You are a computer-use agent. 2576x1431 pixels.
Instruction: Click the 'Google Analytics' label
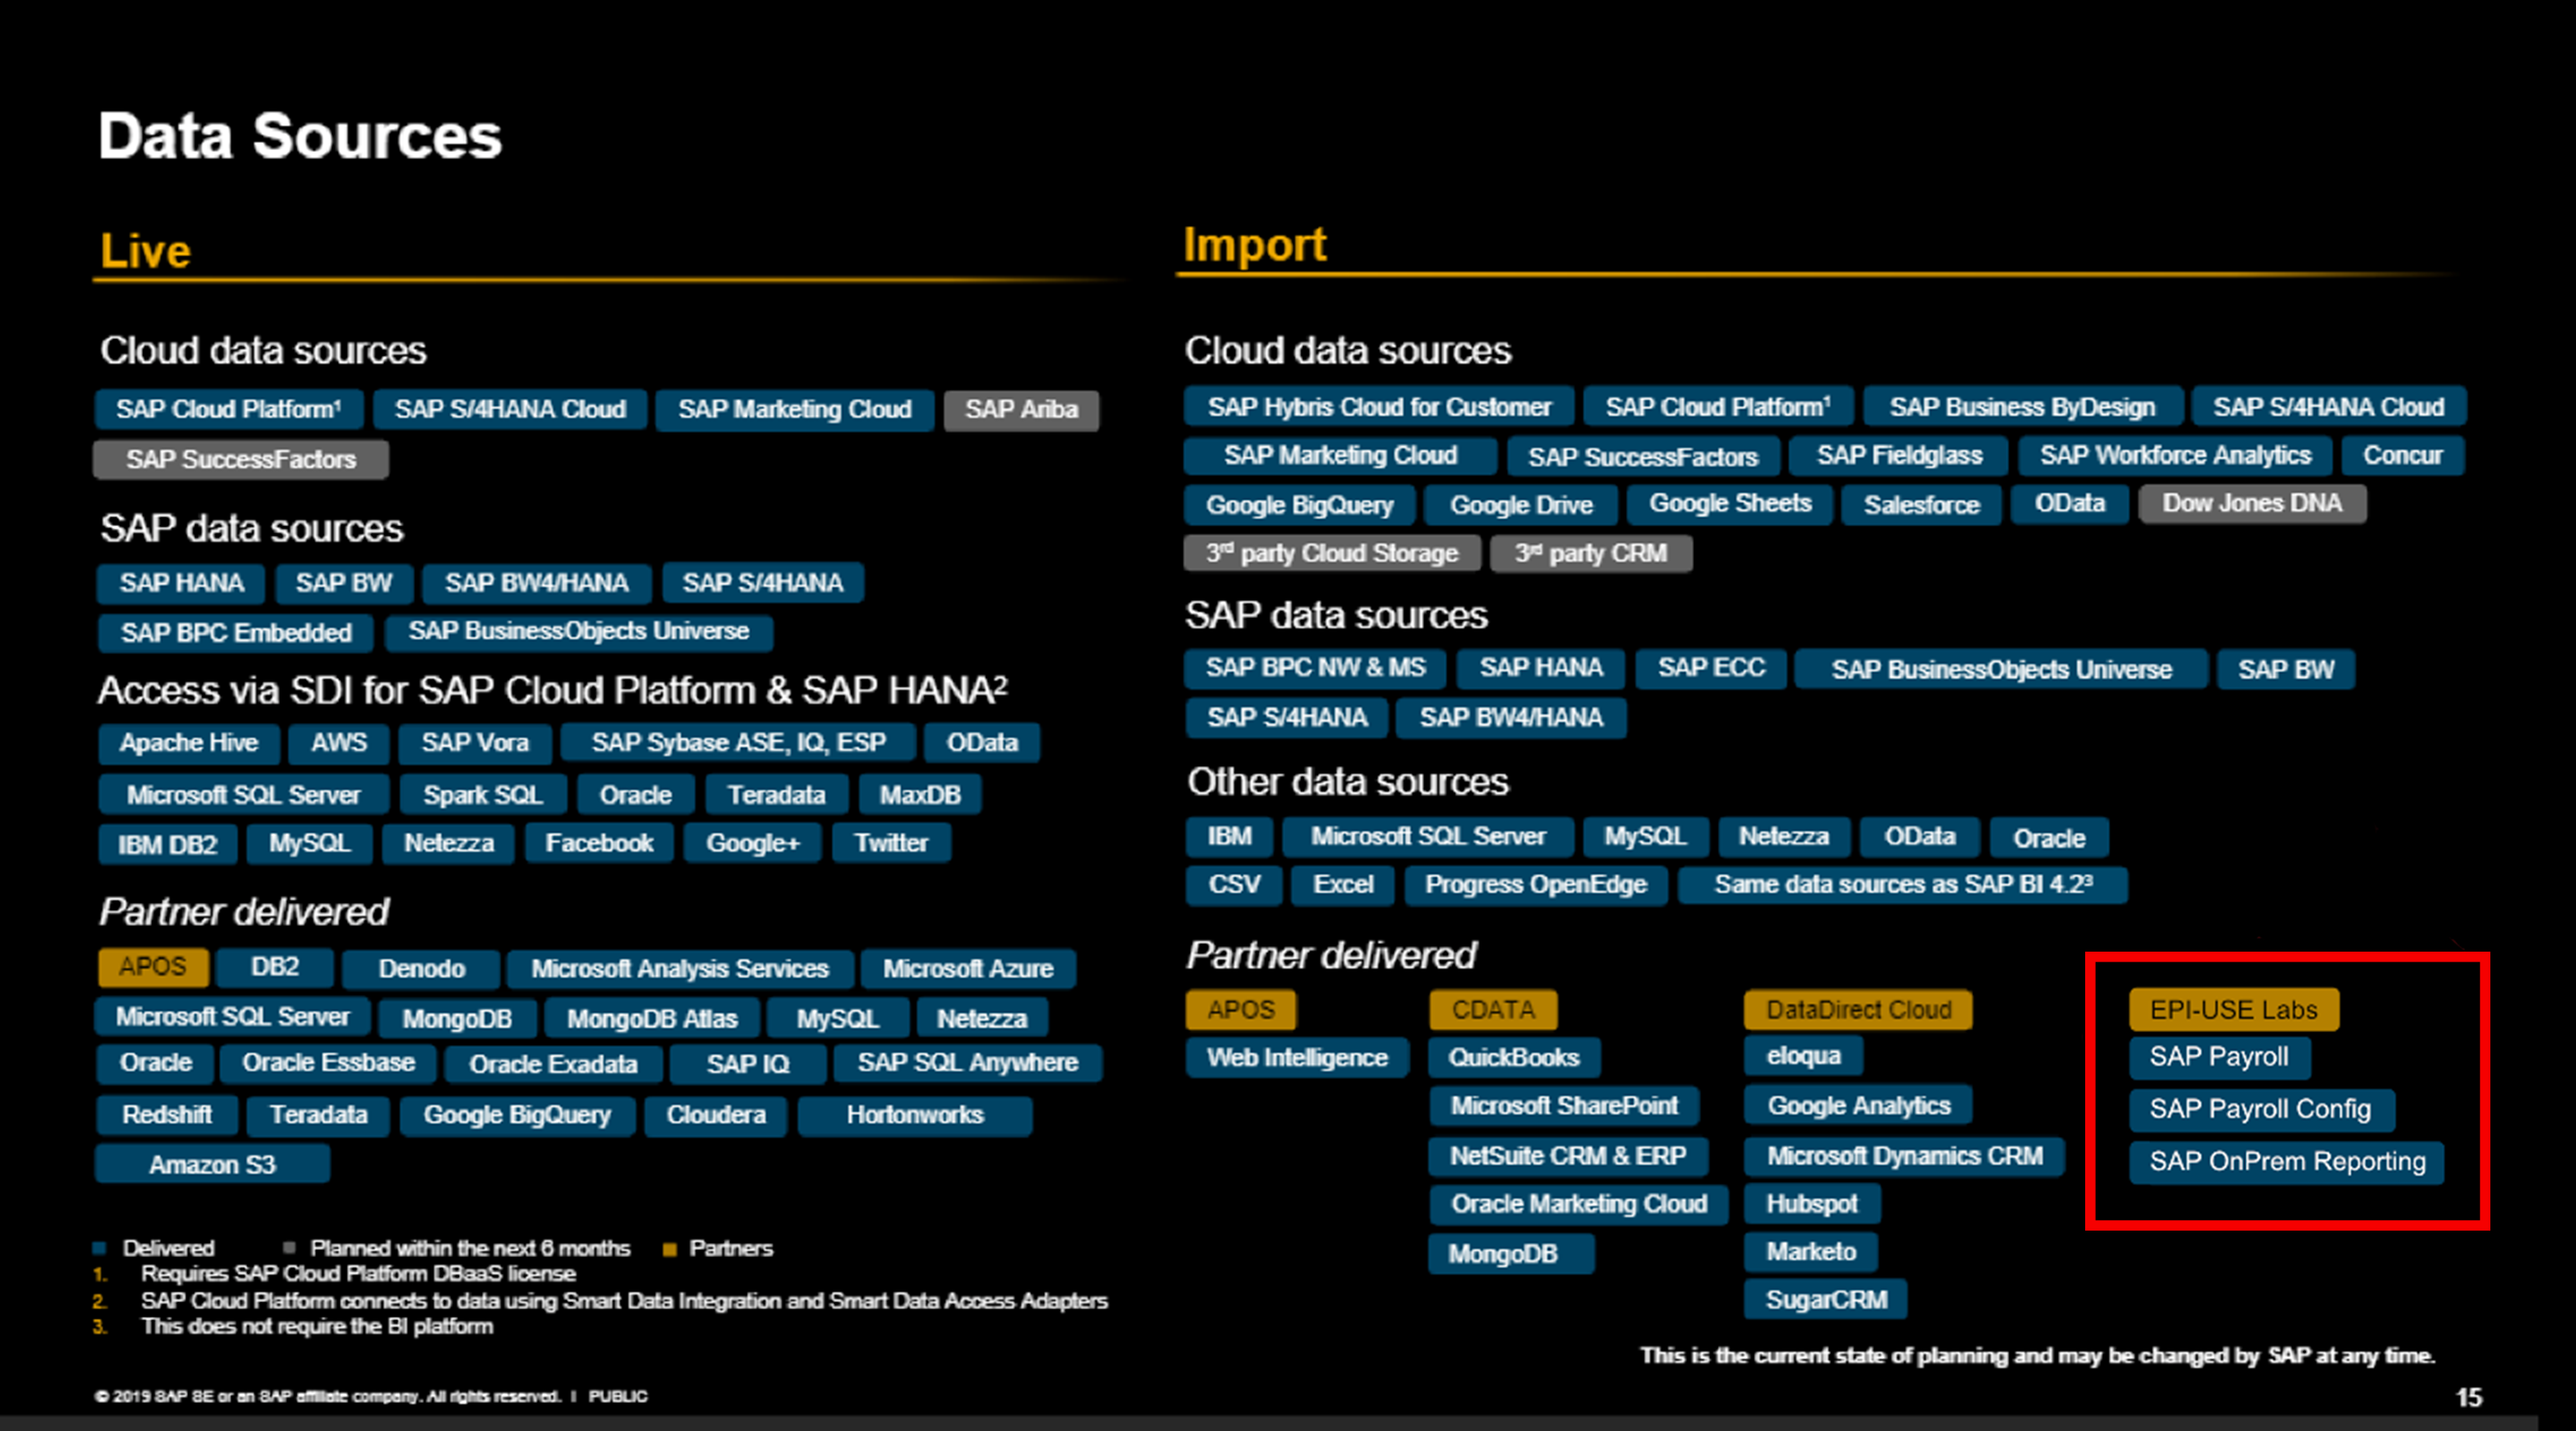[1859, 1107]
